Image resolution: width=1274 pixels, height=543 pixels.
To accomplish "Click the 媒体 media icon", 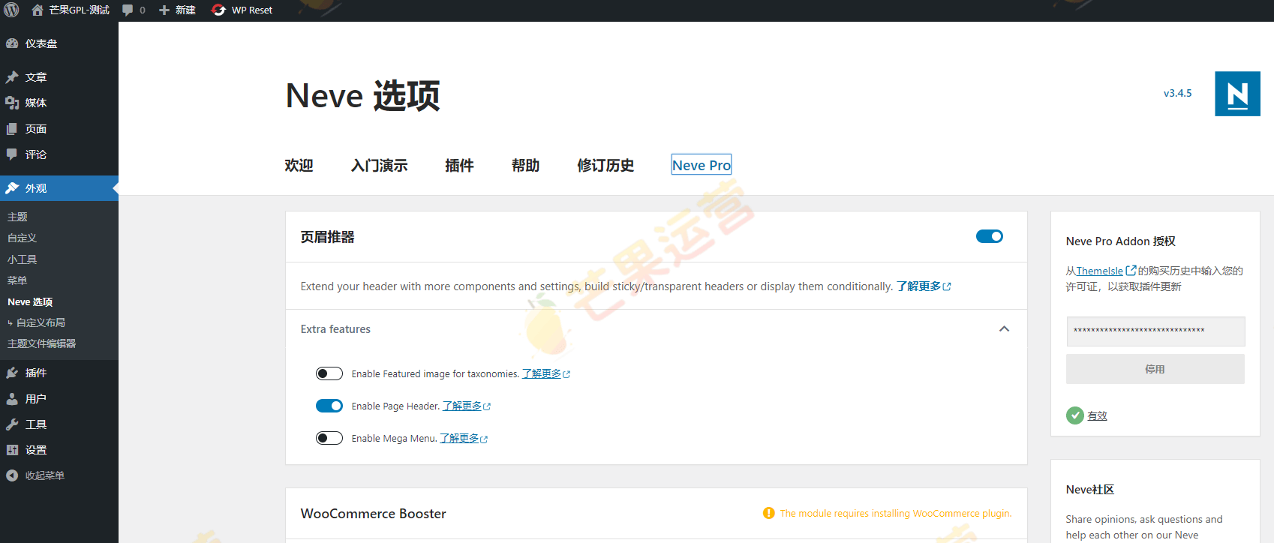I will [x=12, y=103].
